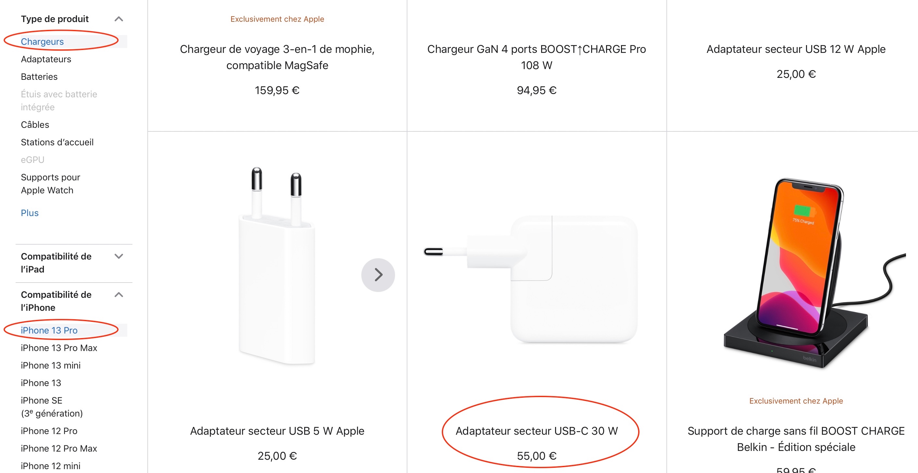The width and height of the screenshot is (918, 473).
Task: Collapse the Compatibilité de l'iPhone section
Action: (x=119, y=295)
